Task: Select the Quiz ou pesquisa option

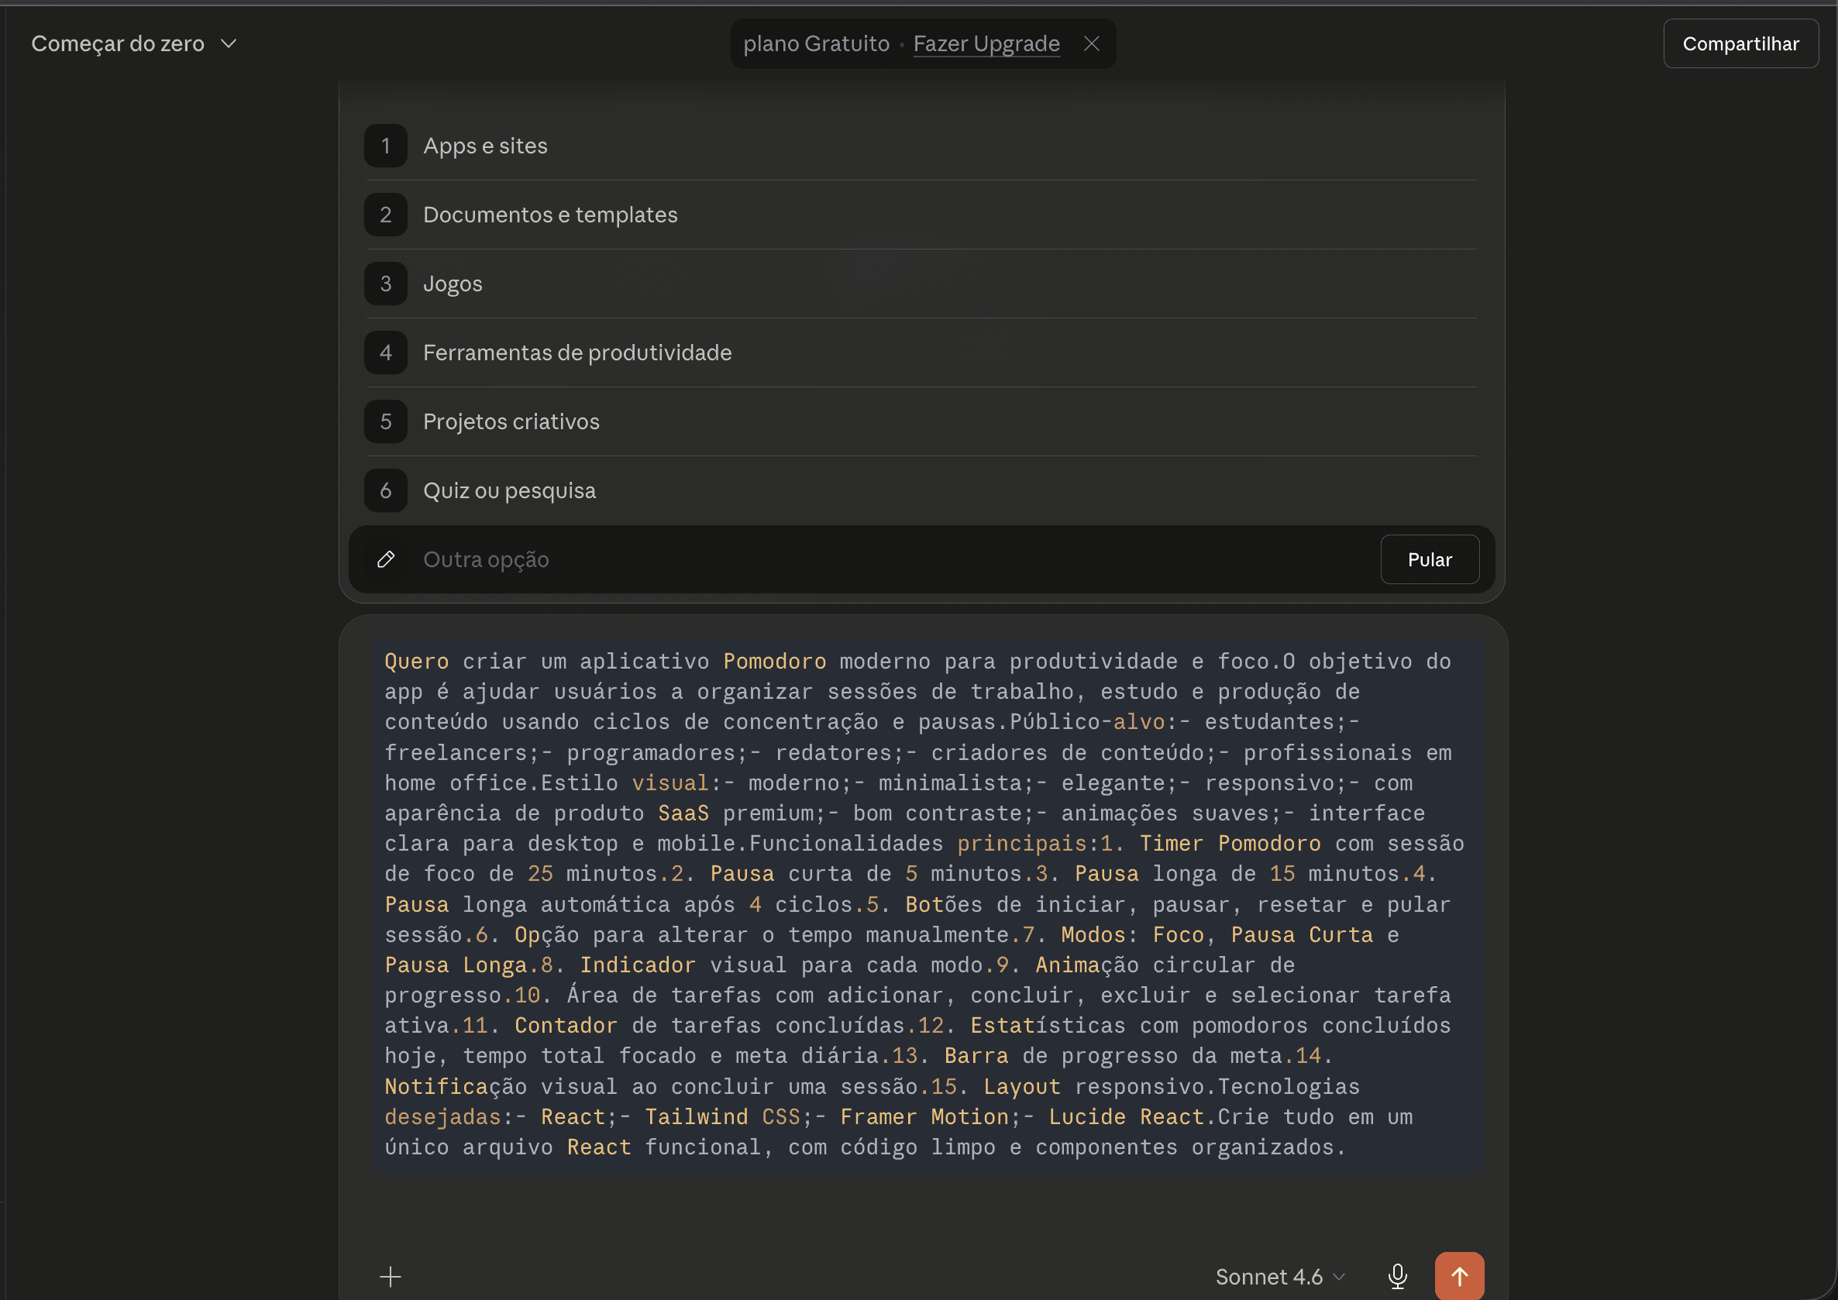Action: pyautogui.click(x=921, y=490)
